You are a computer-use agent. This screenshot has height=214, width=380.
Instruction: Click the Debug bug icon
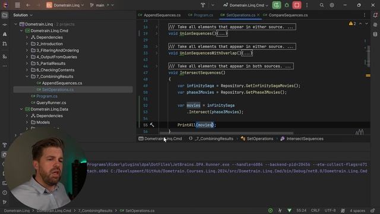(287, 5)
